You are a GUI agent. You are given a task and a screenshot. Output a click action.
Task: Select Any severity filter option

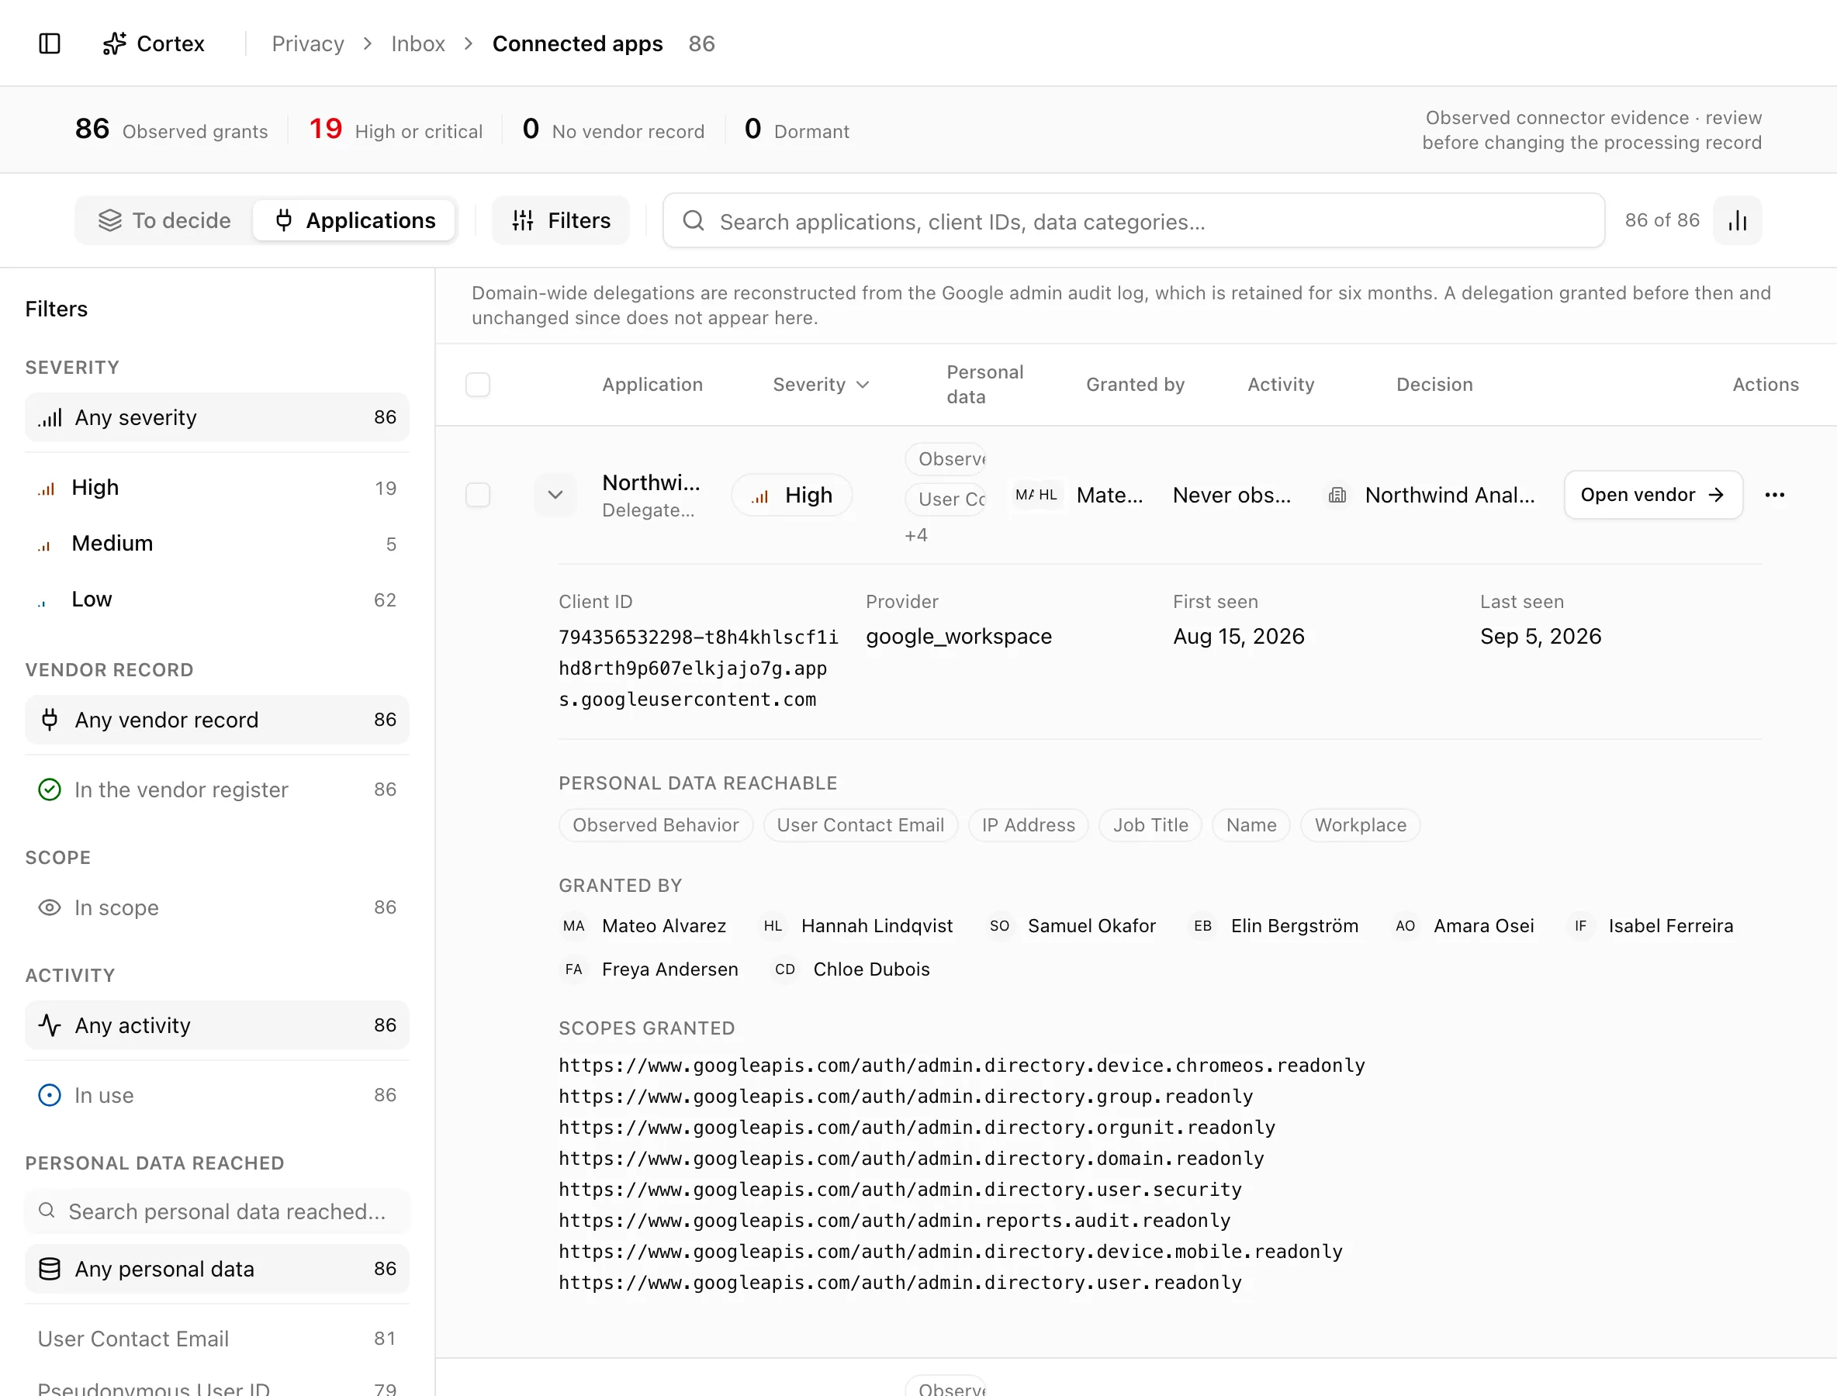217,417
